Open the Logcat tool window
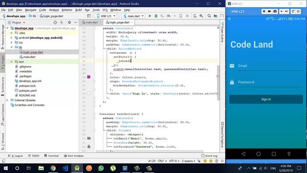Screen dimensions: 307x173 pos(15,156)
